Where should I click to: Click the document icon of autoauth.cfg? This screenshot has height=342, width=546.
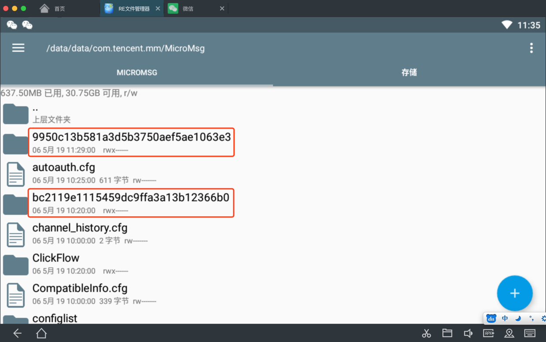16,174
